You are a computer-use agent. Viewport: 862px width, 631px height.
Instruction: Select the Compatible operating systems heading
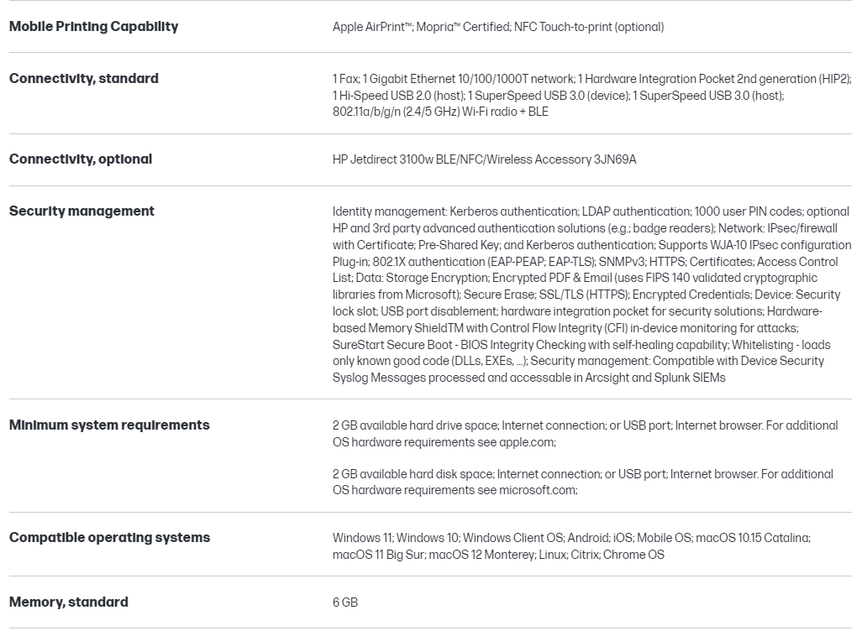click(109, 537)
